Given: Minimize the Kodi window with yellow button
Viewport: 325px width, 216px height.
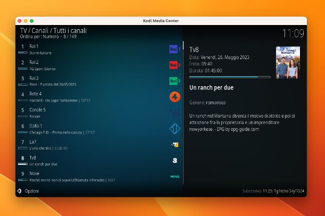Looking at the screenshot, I should [26, 21].
